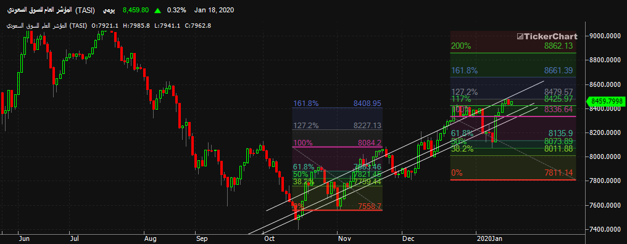The image size is (627, 244).
Task: Click the 8000.0000 price axis label
Action: pyautogui.click(x=605, y=157)
